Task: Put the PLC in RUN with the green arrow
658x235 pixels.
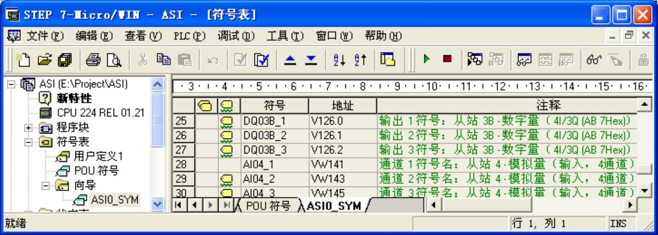Action: pos(427,59)
